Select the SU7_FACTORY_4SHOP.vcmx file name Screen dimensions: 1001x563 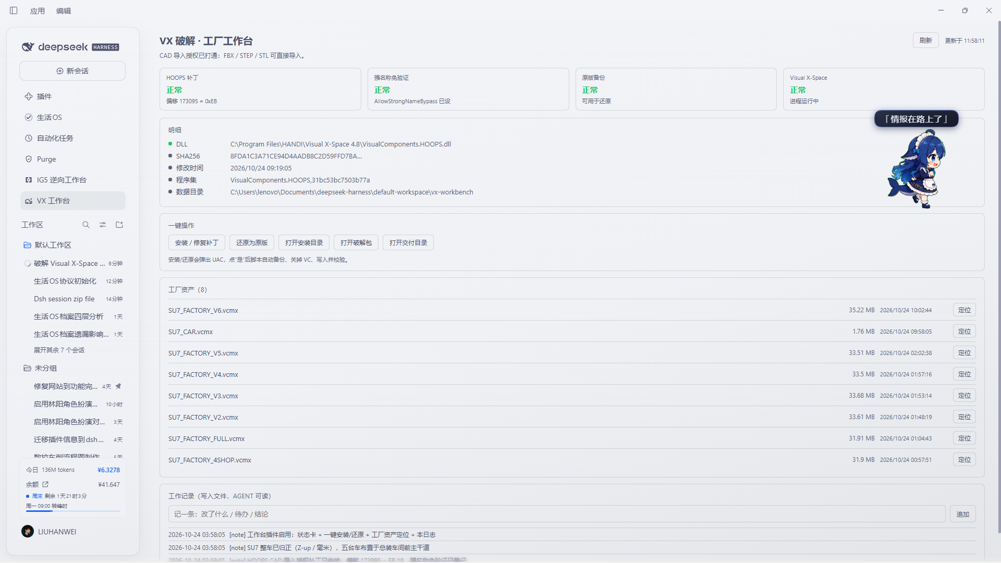tap(210, 460)
